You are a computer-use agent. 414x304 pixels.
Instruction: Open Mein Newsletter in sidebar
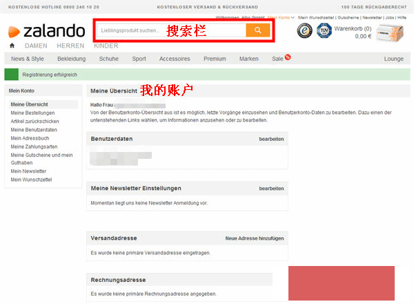(x=28, y=171)
